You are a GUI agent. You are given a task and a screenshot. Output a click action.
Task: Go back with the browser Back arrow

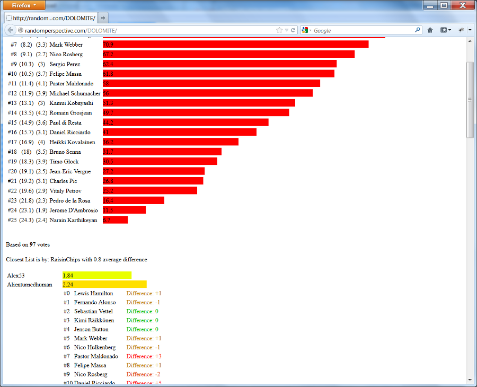click(x=10, y=30)
